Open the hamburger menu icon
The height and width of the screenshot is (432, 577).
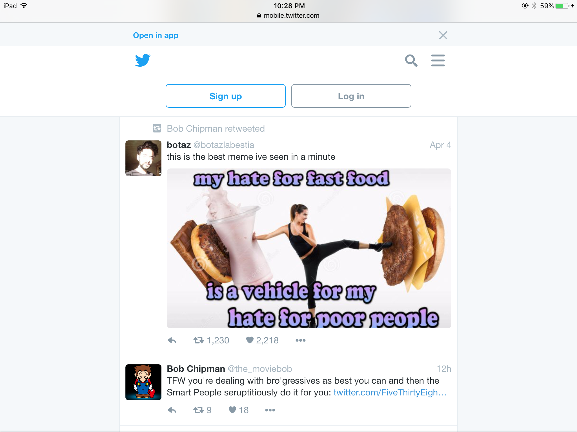438,60
